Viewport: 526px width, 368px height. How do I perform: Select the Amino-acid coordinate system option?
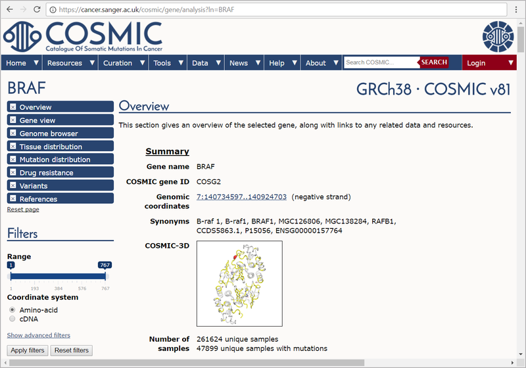pyautogui.click(x=12, y=310)
